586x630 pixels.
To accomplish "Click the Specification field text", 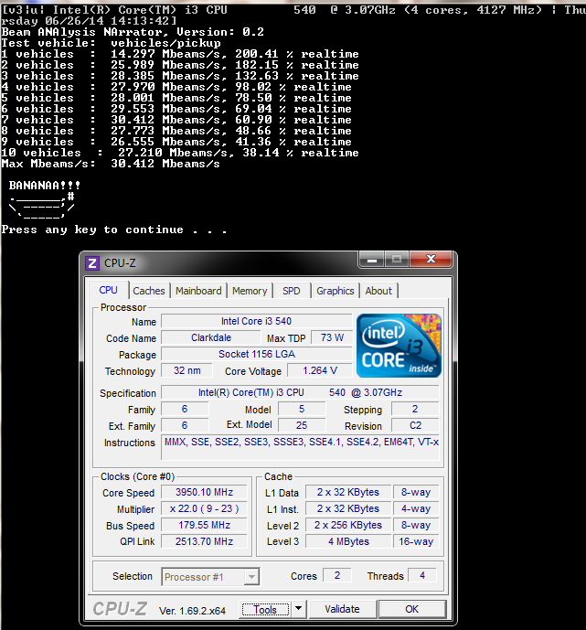I will point(300,392).
